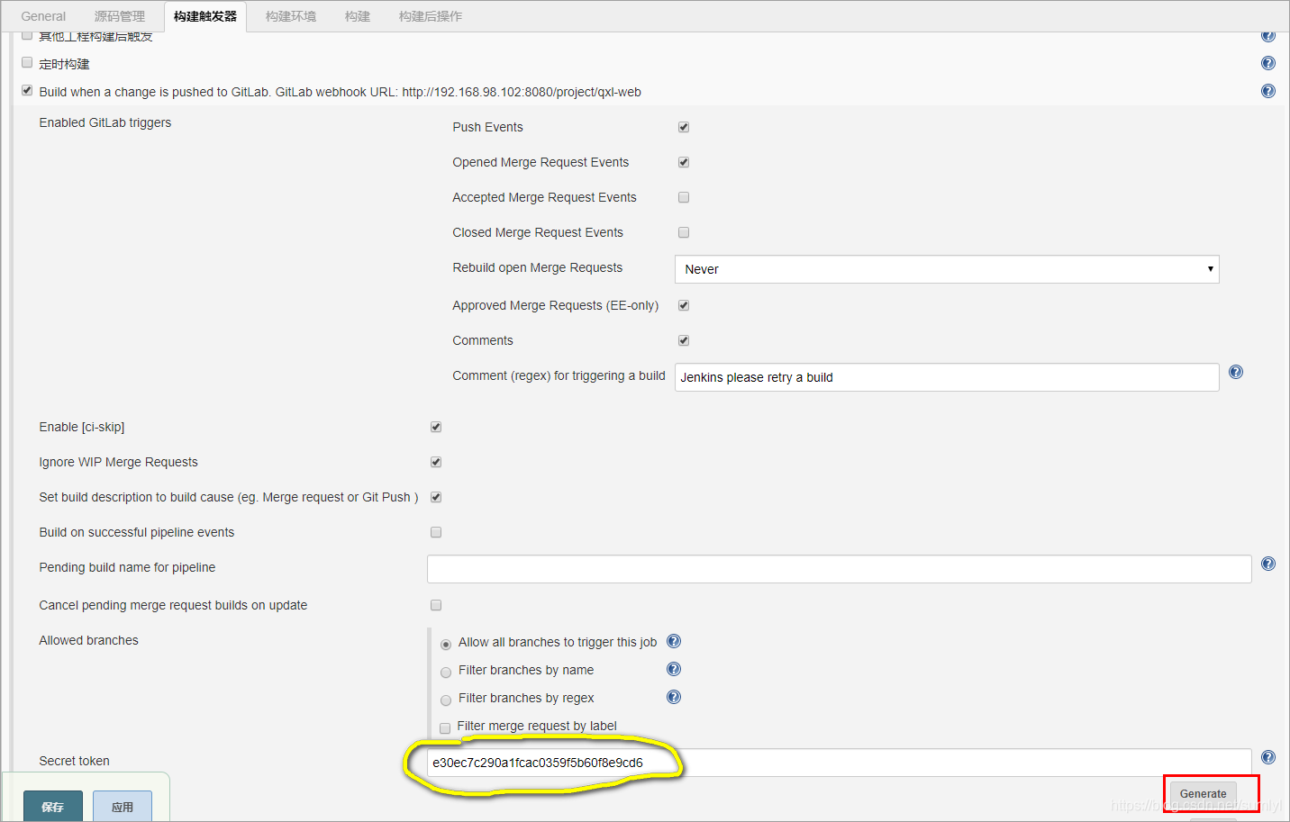
Task: Click the Generate token button
Action: click(x=1204, y=793)
